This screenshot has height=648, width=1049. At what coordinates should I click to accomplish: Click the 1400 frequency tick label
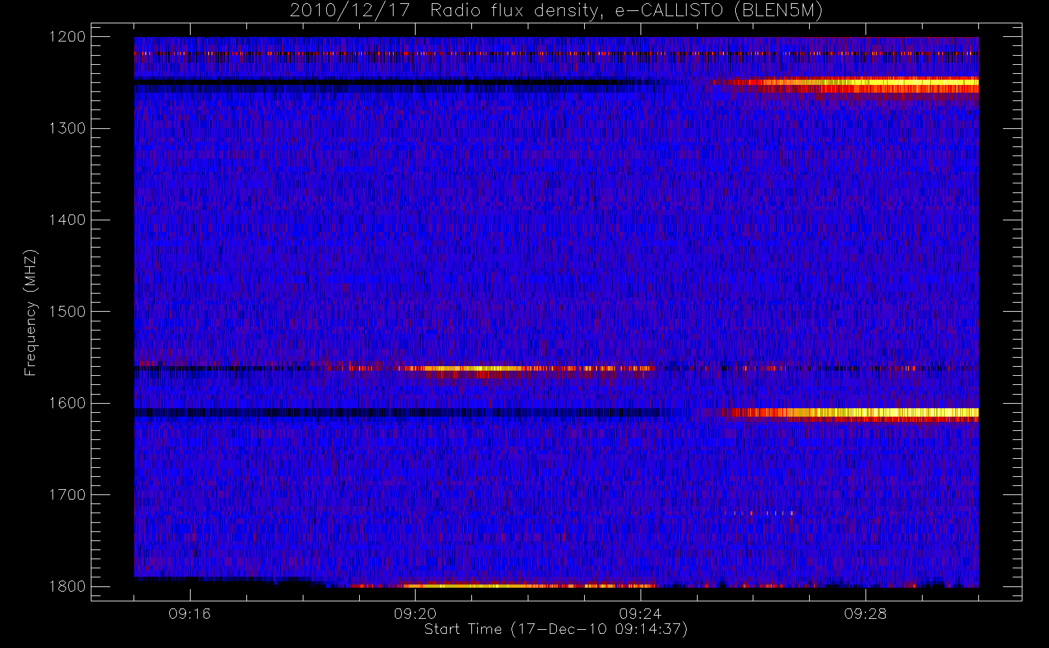67,220
